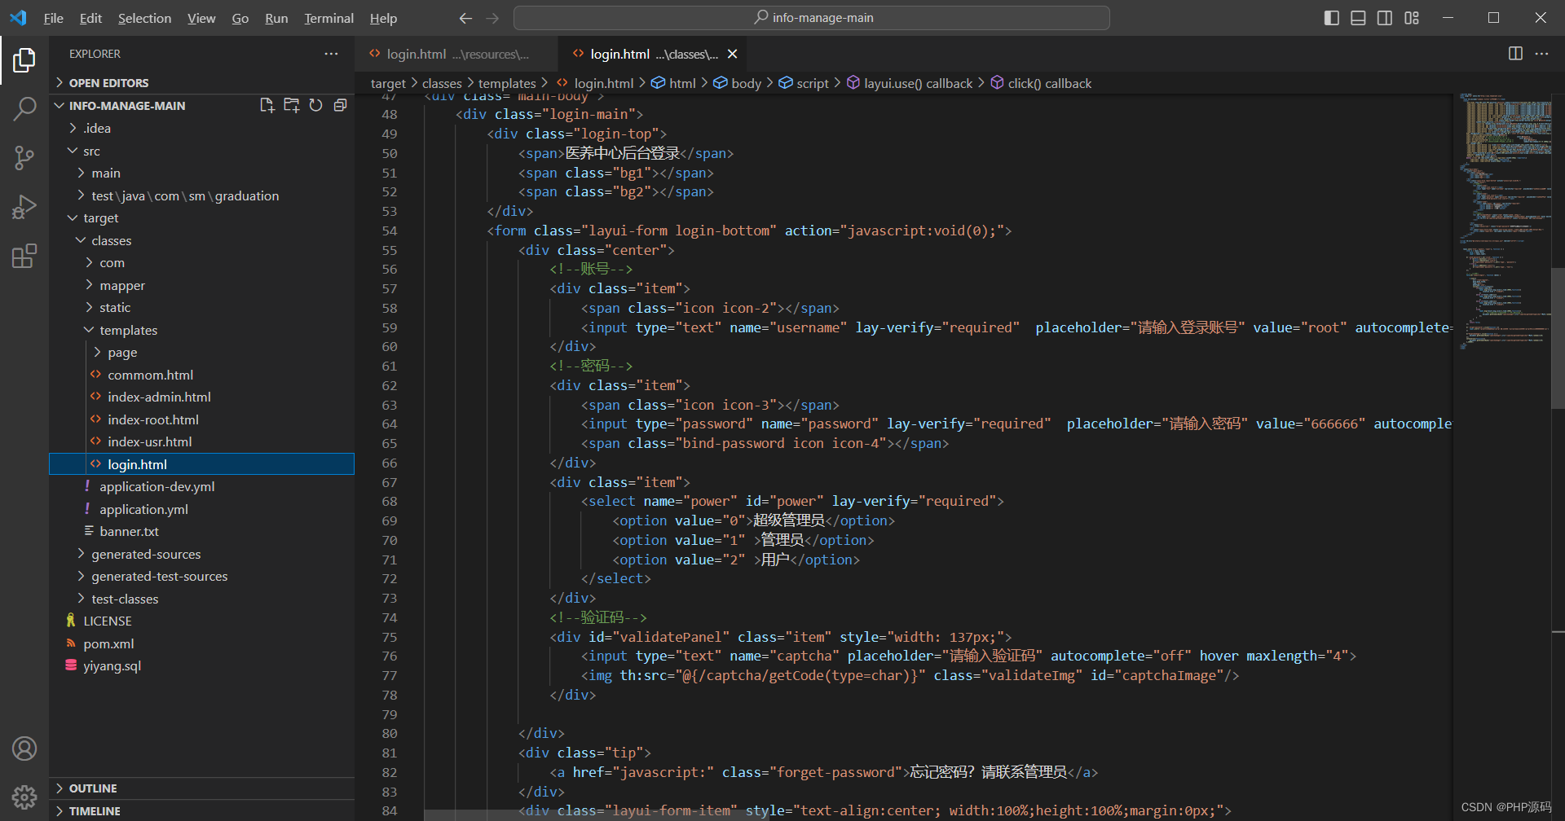Toggle bottom panel visibility

click(1358, 18)
